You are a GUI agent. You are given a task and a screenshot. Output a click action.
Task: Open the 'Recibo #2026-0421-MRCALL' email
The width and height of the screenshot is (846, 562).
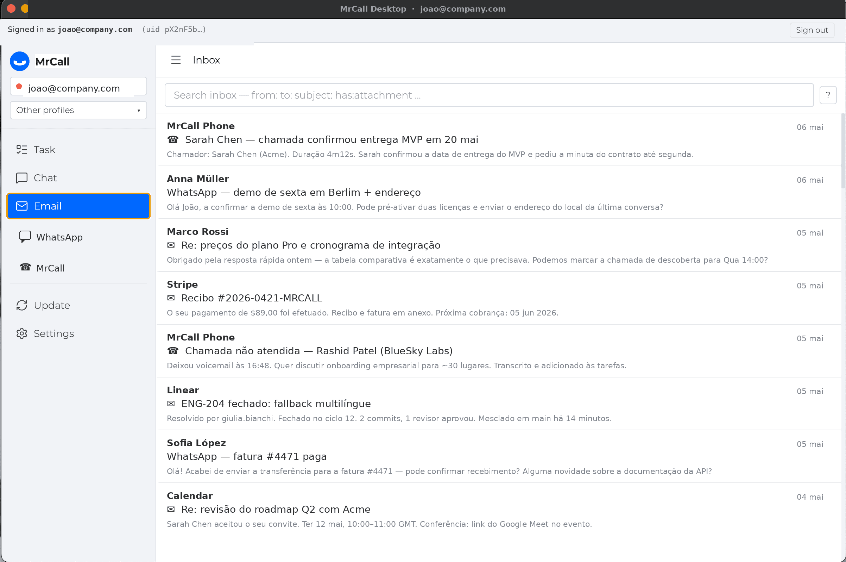point(499,298)
